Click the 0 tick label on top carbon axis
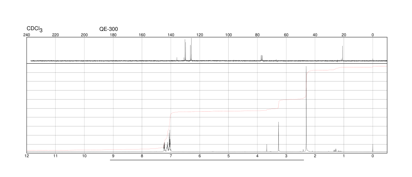The width and height of the screenshot is (412, 177). [x=373, y=35]
